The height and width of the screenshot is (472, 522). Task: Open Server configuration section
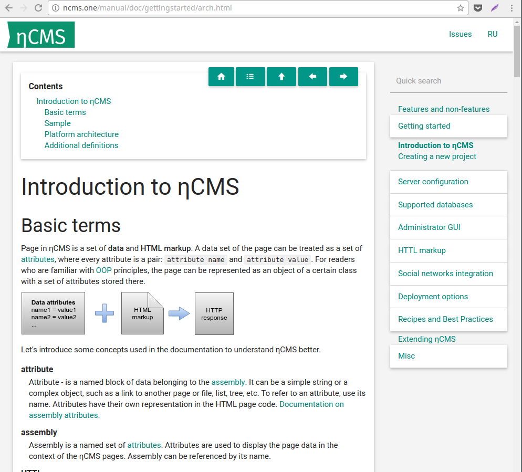(x=448, y=182)
